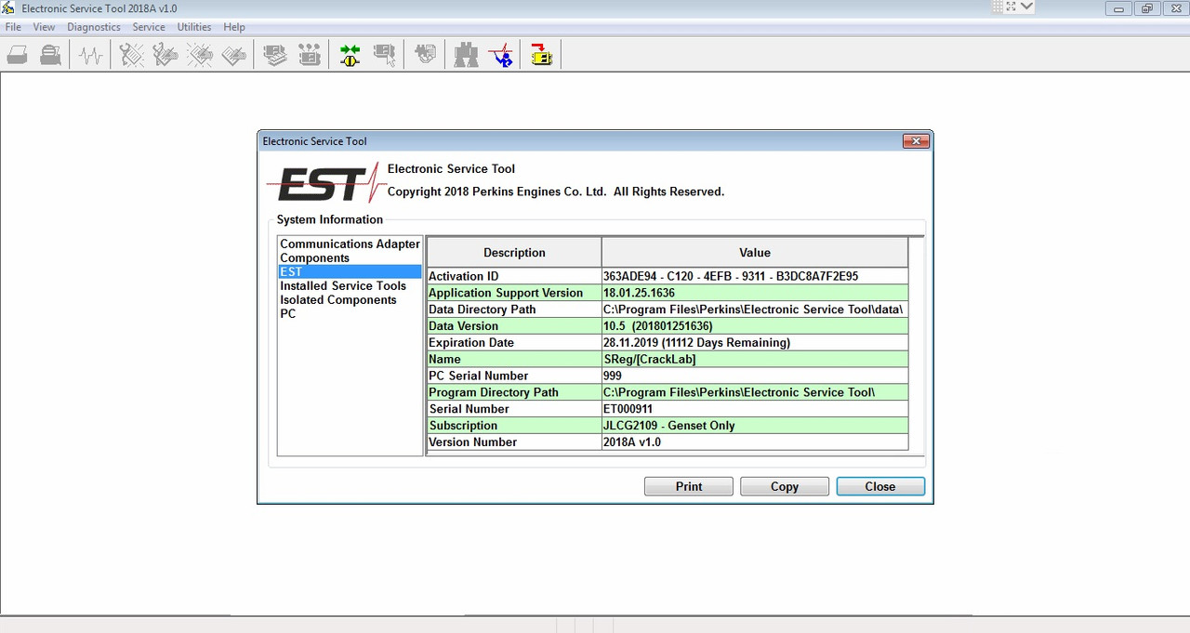Viewport: 1190px width, 633px height.
Task: Open the Help menu
Action: 234,27
